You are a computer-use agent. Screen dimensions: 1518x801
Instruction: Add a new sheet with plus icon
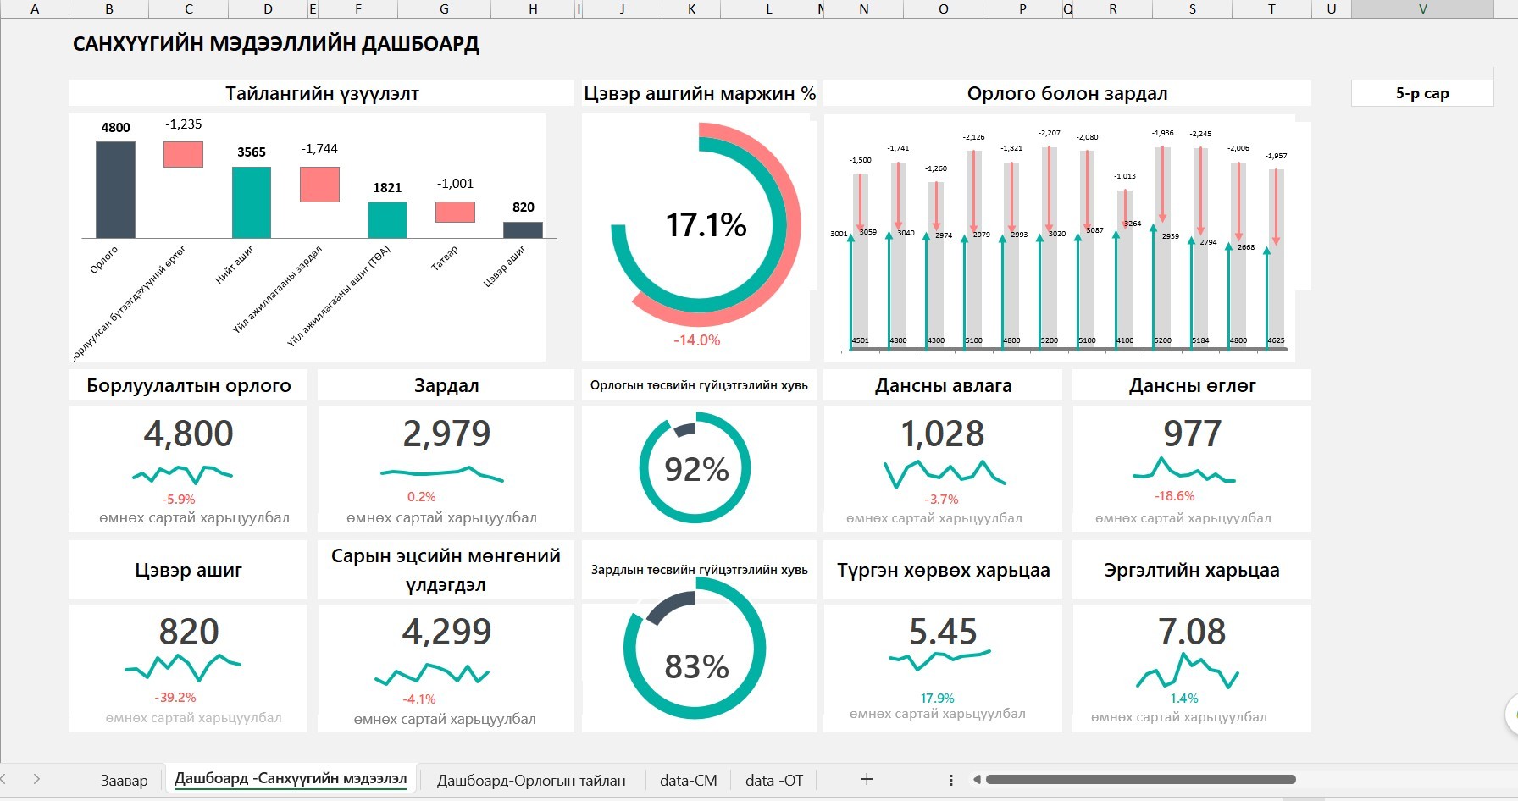click(866, 779)
